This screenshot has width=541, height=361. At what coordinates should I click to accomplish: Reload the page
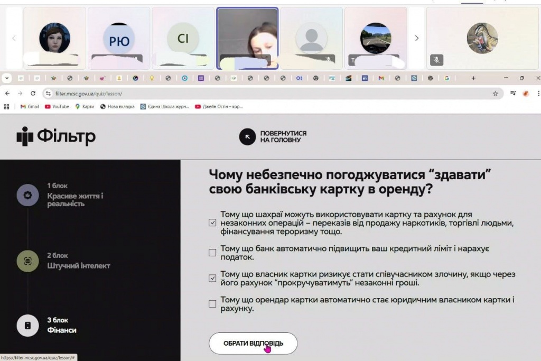pyautogui.click(x=33, y=94)
